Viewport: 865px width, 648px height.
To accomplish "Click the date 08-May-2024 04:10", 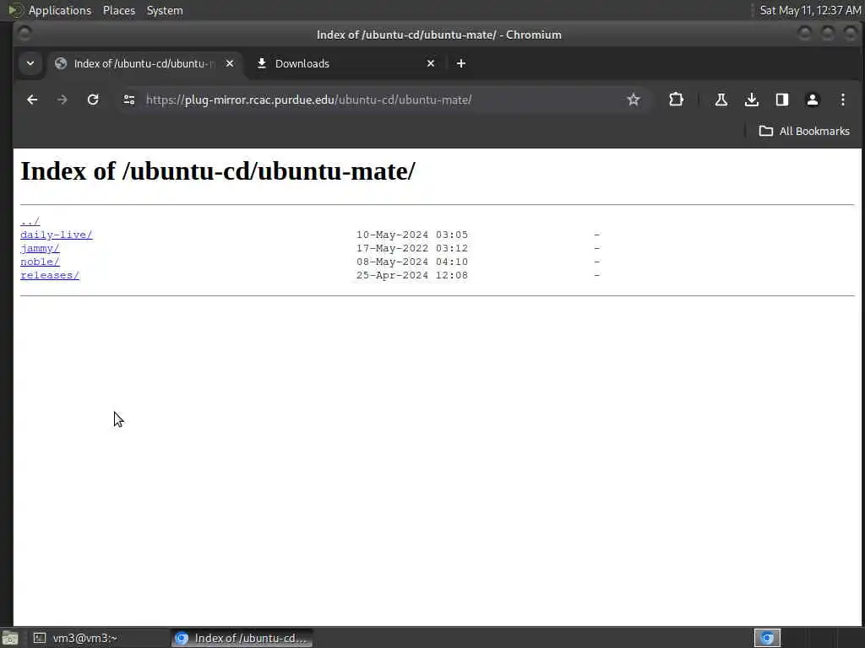I will click(412, 262).
